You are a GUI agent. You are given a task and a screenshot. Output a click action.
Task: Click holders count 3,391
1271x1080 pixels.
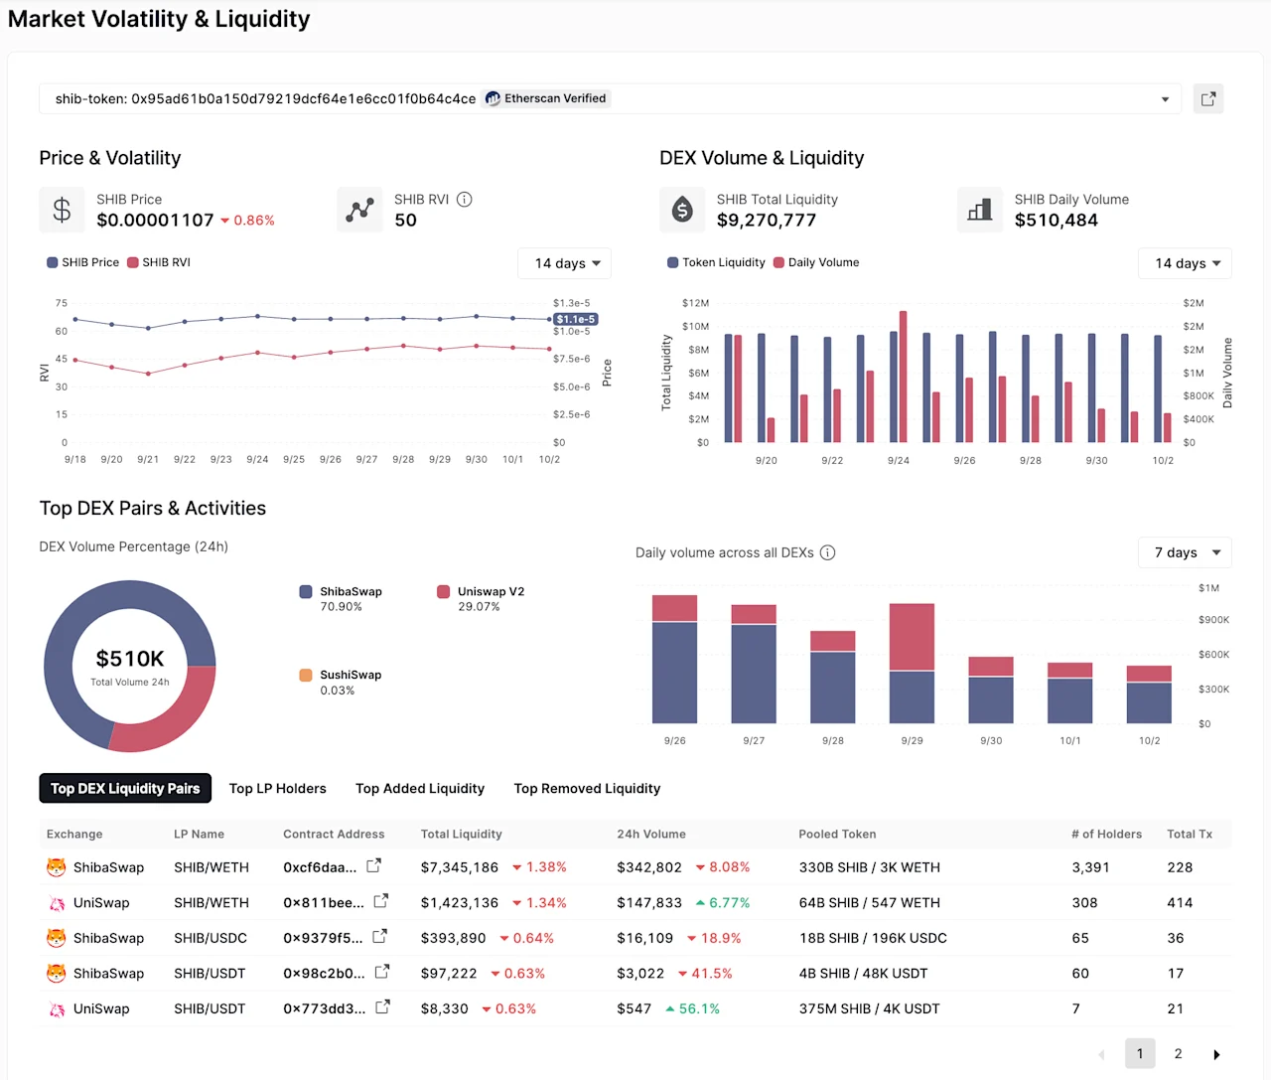[1090, 867]
